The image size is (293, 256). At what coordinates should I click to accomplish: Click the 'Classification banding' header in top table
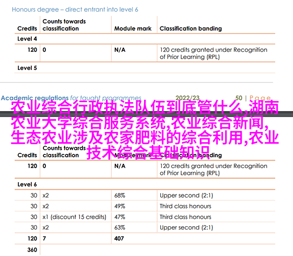[x=190, y=29]
